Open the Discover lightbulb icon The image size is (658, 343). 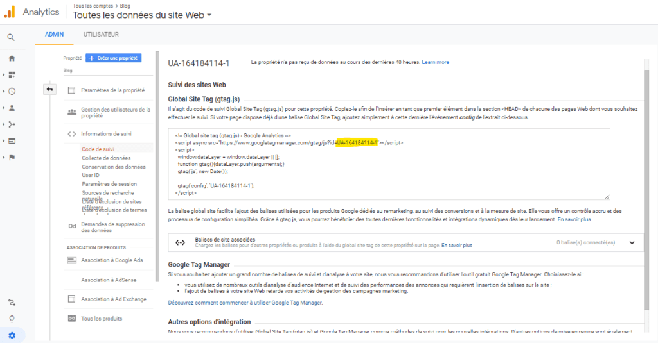pyautogui.click(x=12, y=319)
